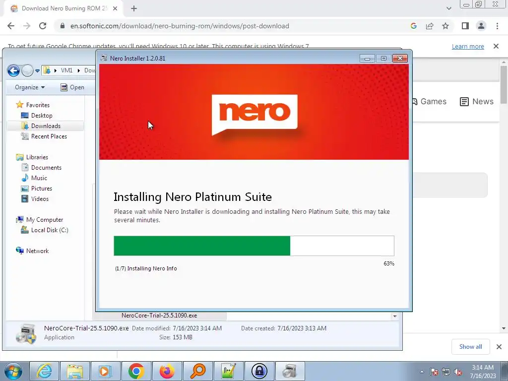
Task: Open the Learn more link
Action: pyautogui.click(x=468, y=46)
